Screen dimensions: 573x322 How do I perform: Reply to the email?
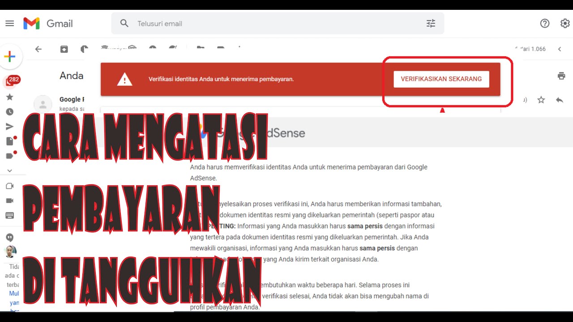(560, 100)
